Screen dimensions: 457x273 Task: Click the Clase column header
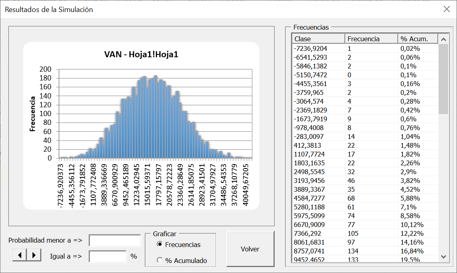click(x=318, y=39)
